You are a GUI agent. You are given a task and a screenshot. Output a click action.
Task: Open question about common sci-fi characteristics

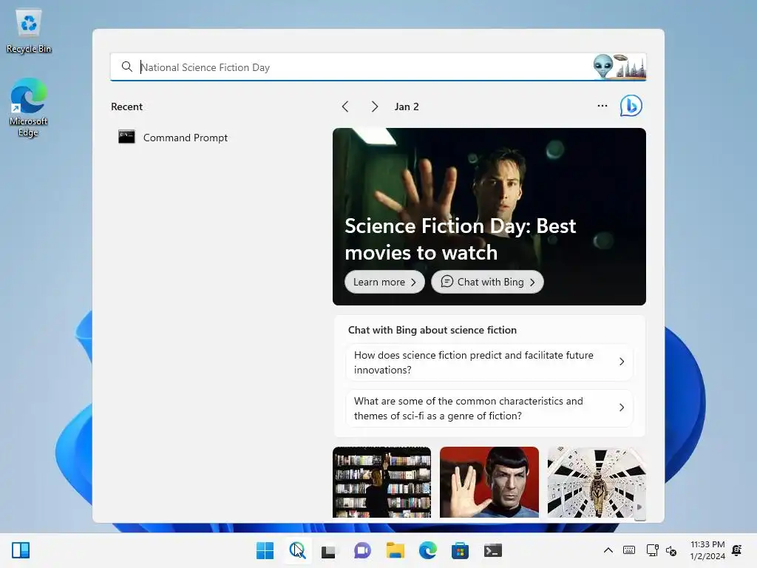[489, 408]
